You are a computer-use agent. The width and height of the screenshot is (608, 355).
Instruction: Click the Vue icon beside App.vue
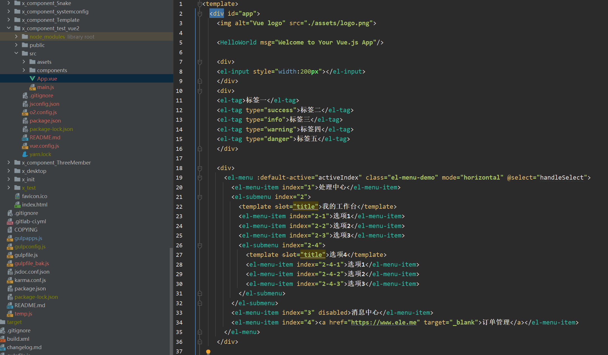point(32,79)
